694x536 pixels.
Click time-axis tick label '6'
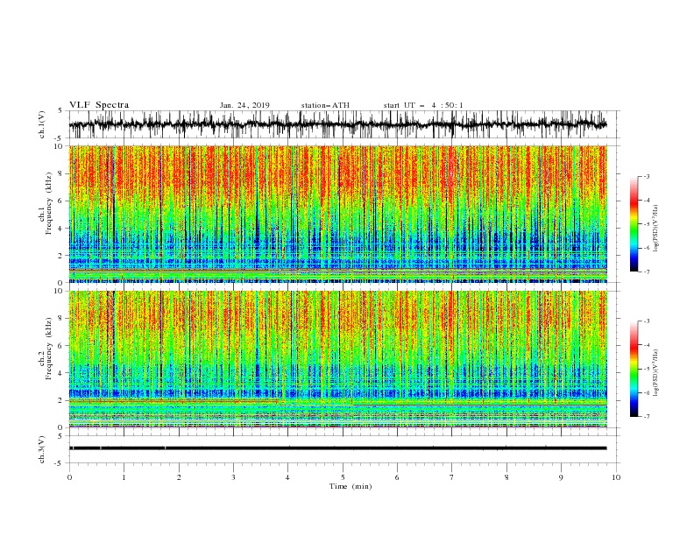click(397, 477)
